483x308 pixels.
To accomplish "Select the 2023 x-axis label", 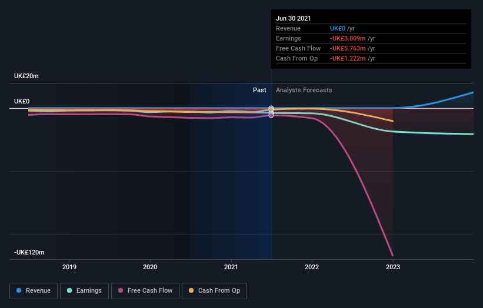I will (x=393, y=267).
